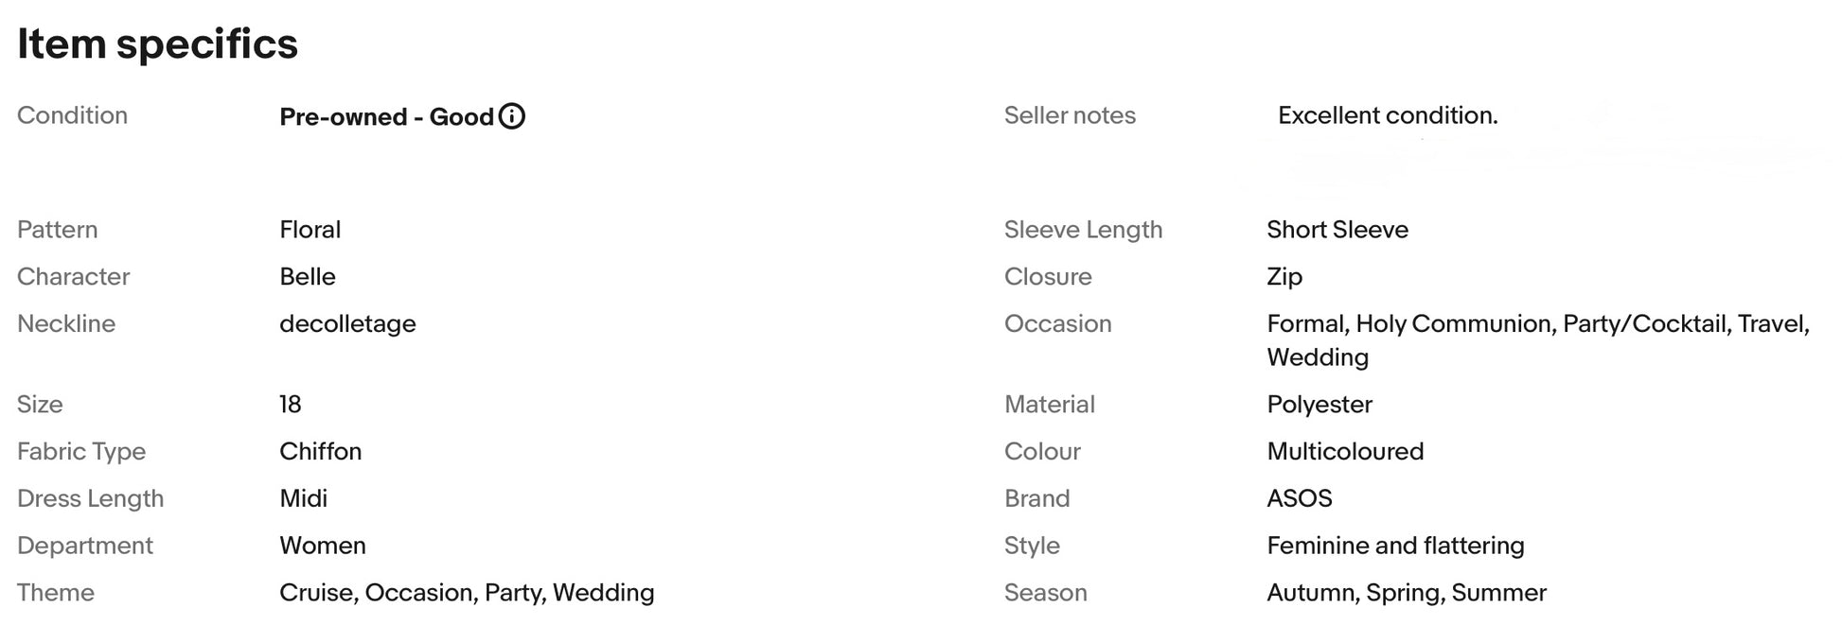Image resolution: width=1842 pixels, height=642 pixels.
Task: Click the Chiffon fabric type value
Action: [321, 452]
